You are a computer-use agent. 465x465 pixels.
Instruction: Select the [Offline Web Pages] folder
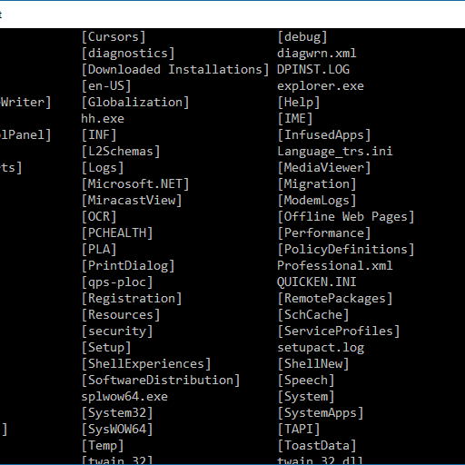point(346,217)
